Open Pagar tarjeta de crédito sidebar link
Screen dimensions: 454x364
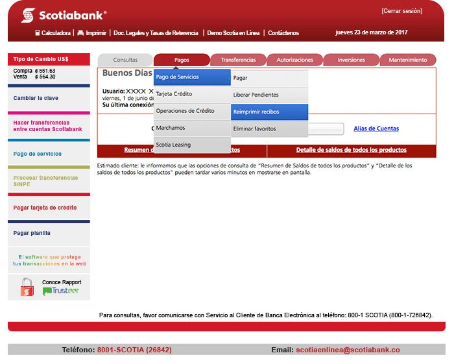coord(45,208)
